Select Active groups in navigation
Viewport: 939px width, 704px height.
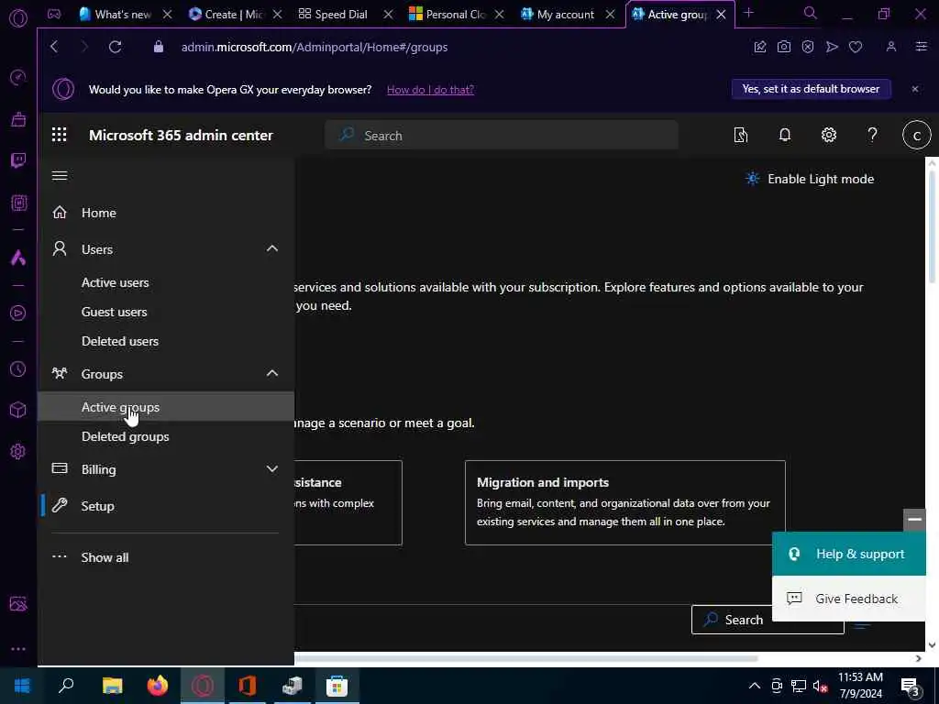pos(165,406)
